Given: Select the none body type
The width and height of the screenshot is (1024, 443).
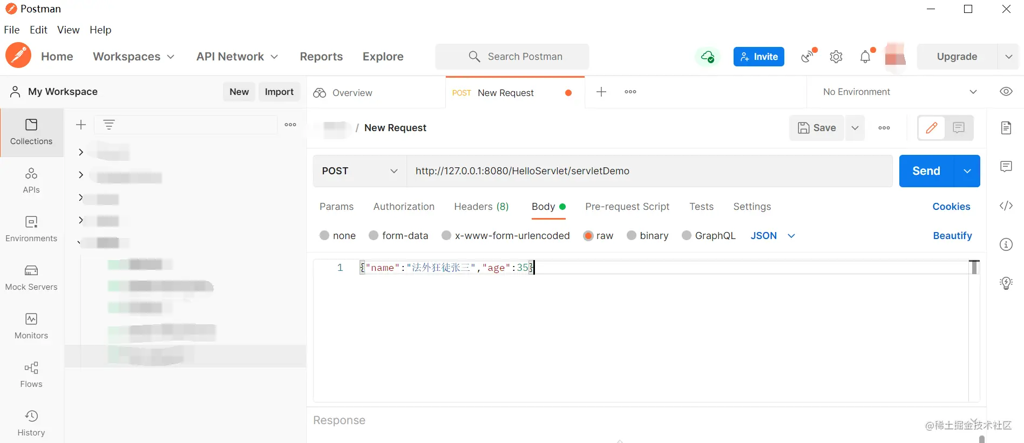Looking at the screenshot, I should (324, 236).
